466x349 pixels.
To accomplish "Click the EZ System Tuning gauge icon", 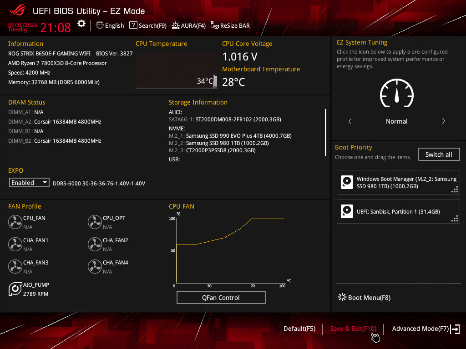I will click(397, 93).
